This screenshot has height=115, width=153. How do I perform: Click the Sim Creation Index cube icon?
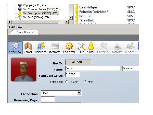click(20, 9)
